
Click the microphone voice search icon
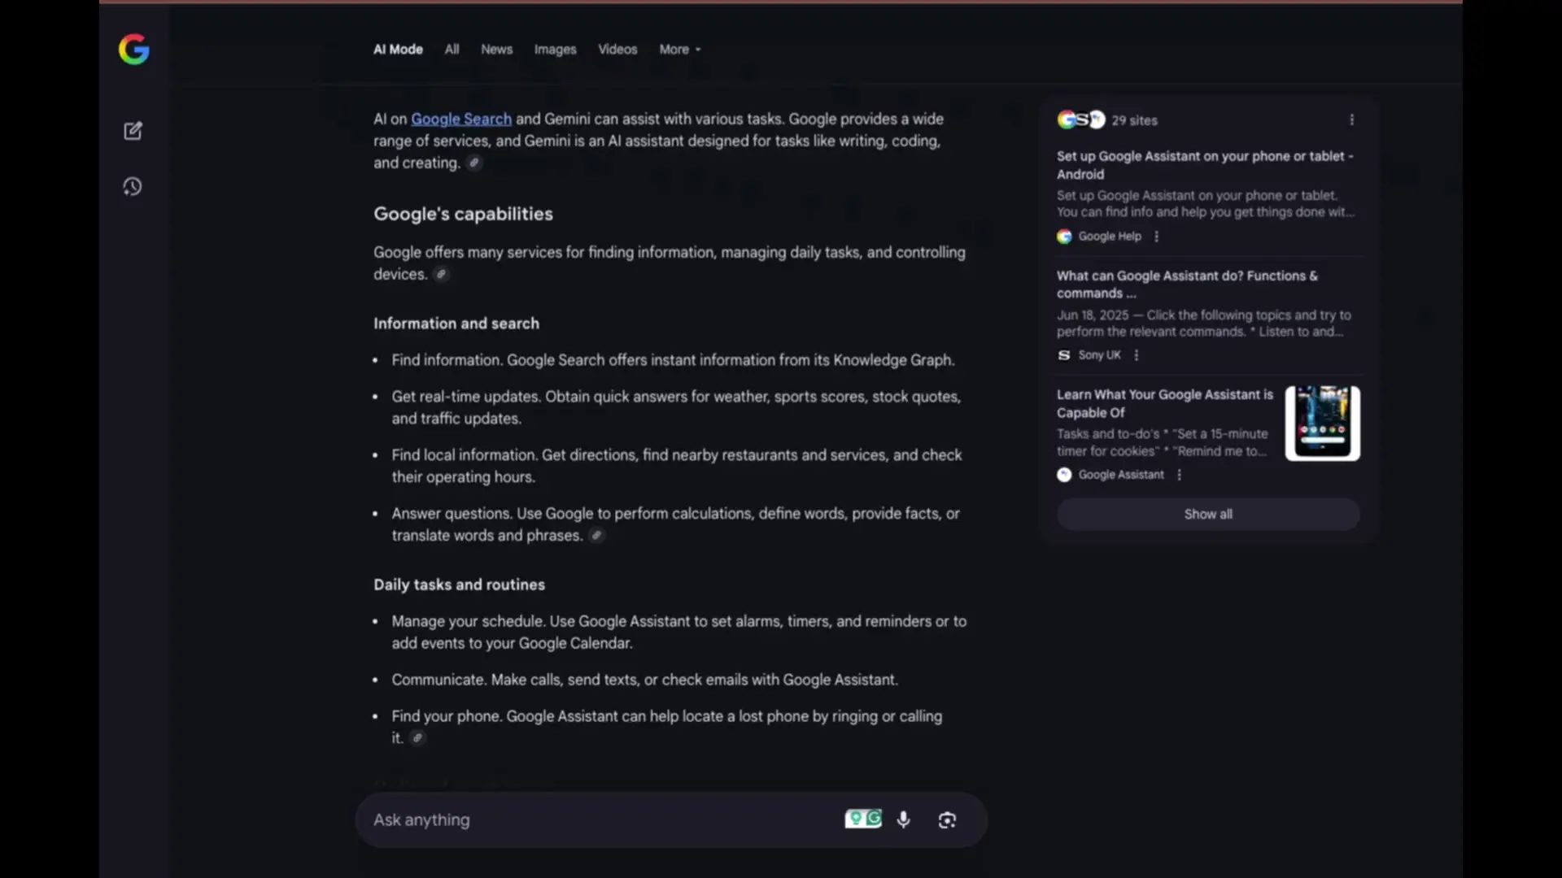903,819
